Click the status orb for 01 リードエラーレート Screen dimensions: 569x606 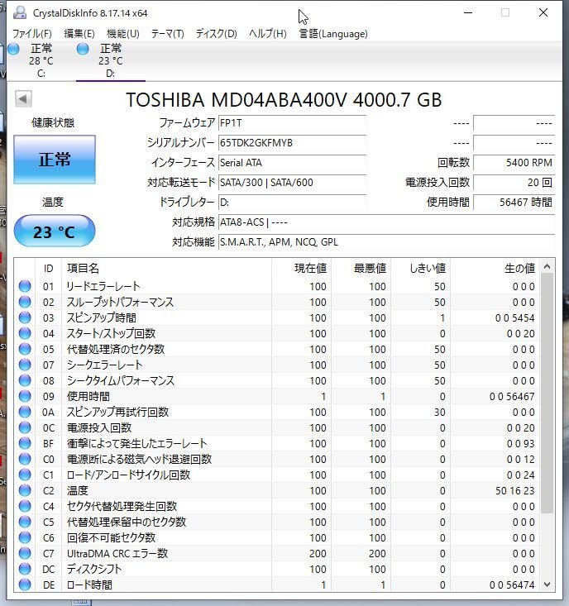pos(25,286)
